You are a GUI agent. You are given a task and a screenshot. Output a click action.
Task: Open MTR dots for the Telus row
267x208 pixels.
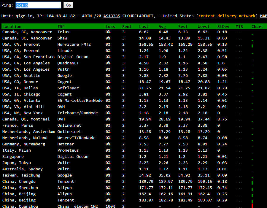click(x=239, y=33)
